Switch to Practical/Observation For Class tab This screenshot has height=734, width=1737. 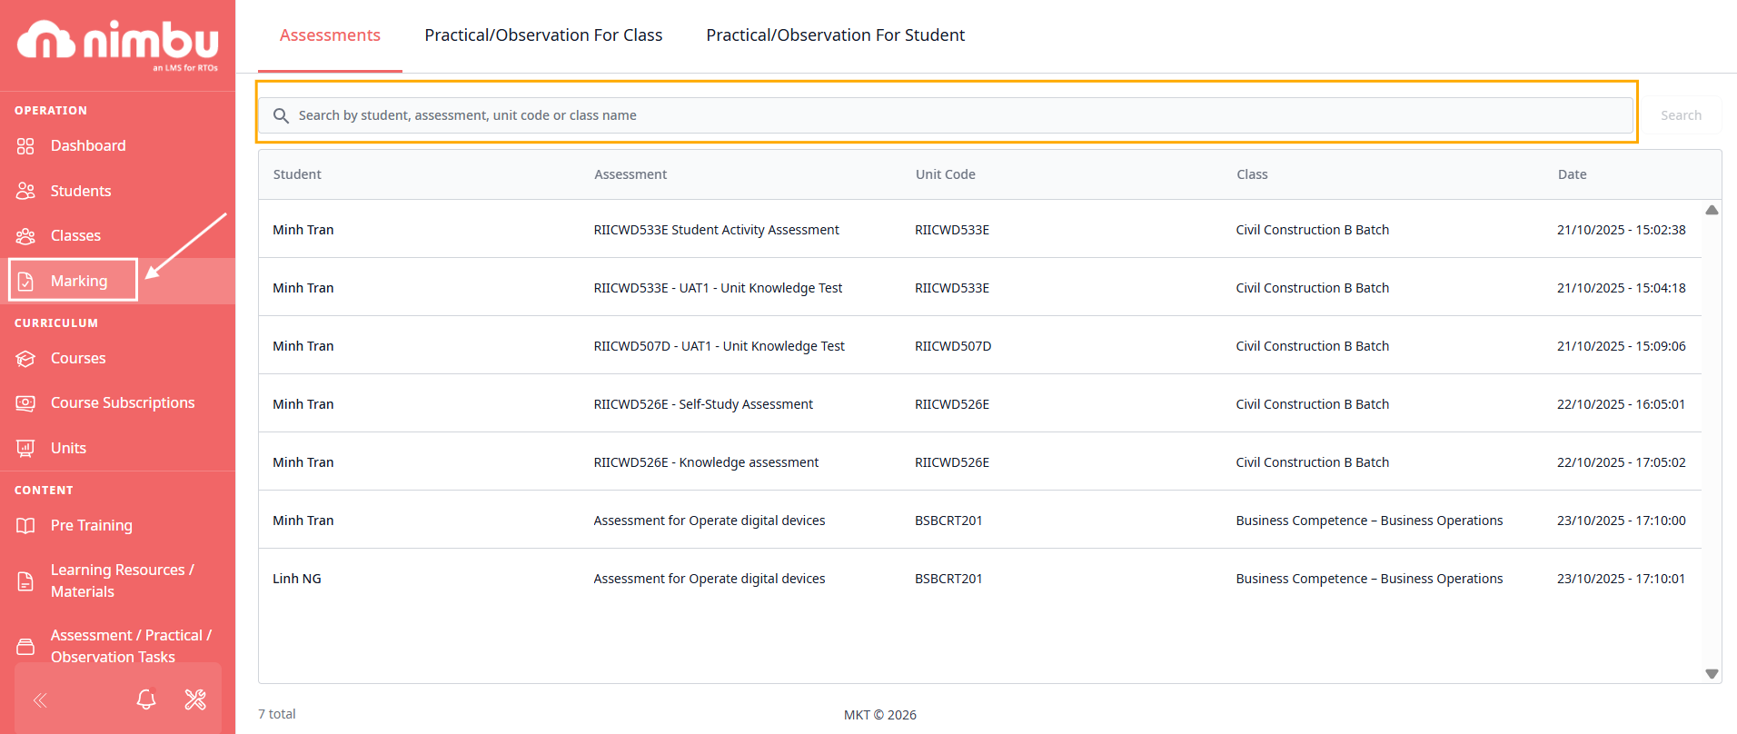tap(543, 35)
